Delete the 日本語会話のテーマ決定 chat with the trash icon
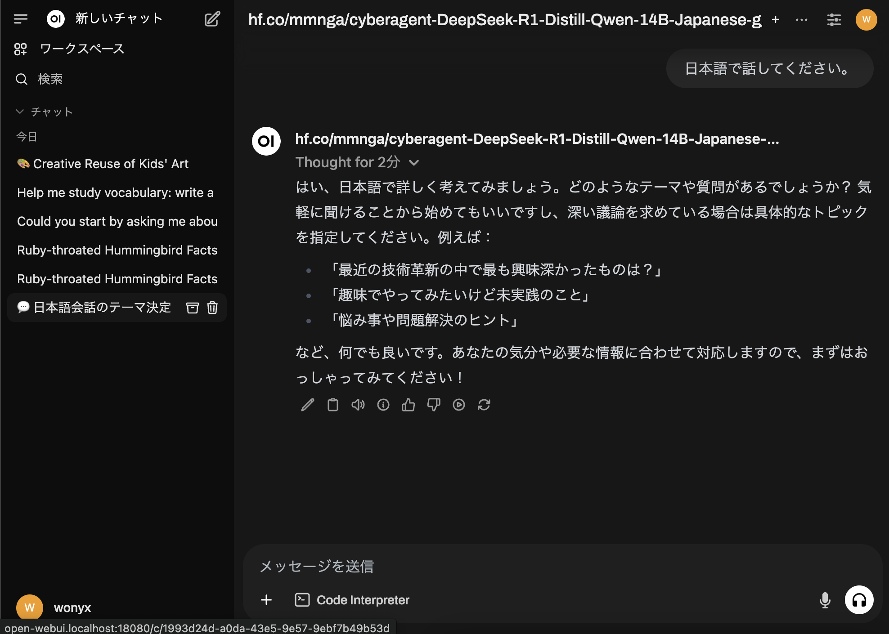The width and height of the screenshot is (889, 634). click(212, 308)
